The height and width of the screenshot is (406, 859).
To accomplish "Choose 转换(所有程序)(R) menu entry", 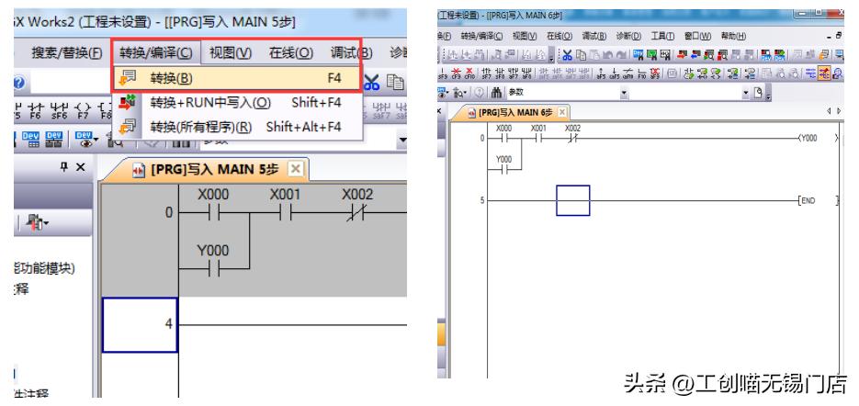I will [x=237, y=127].
